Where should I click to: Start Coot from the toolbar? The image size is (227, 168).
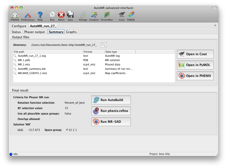(x=121, y=15)
